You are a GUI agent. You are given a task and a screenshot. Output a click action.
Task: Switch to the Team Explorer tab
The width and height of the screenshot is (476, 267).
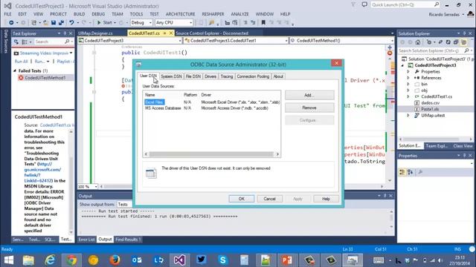tap(437, 146)
